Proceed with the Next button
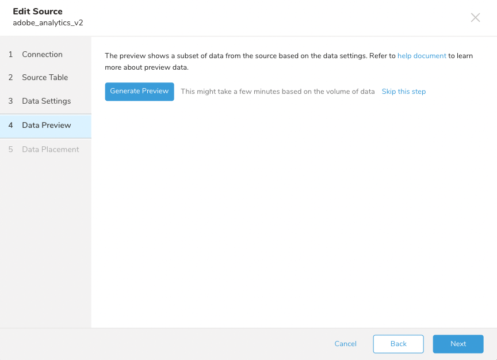The height and width of the screenshot is (360, 497). (458, 344)
